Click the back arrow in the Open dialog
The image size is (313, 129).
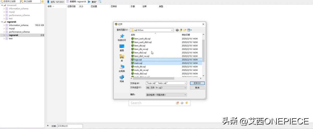177,30
